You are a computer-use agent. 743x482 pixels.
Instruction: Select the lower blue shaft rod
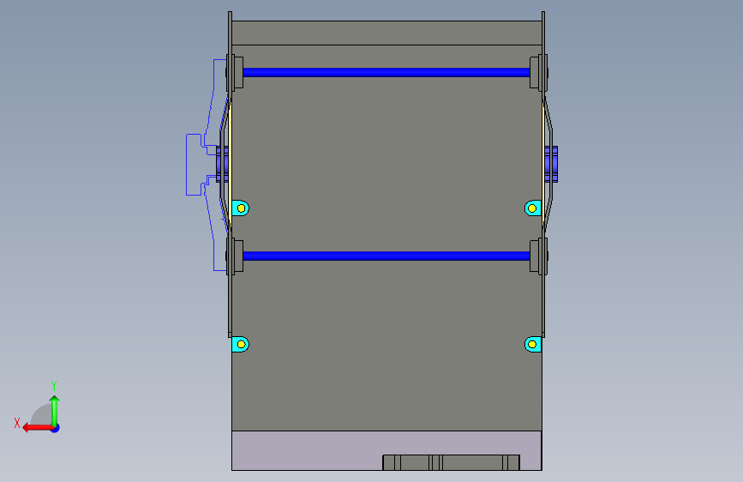(386, 256)
